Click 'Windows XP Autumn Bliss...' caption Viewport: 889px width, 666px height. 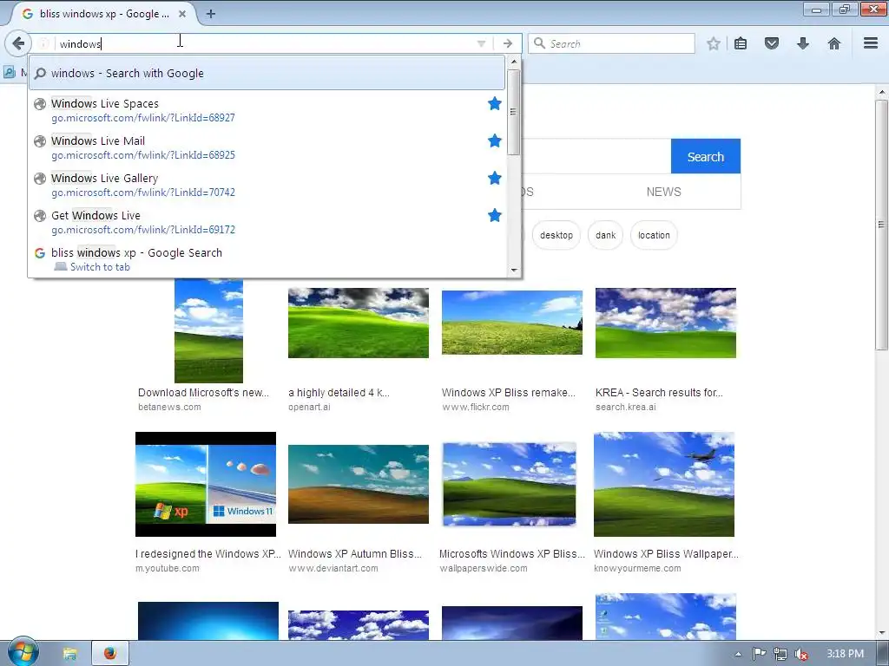355,554
